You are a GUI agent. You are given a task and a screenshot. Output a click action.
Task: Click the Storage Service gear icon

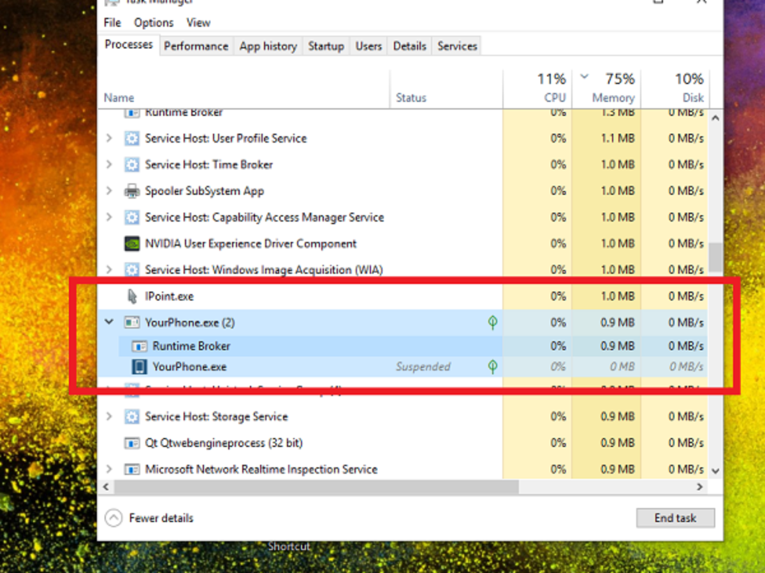point(131,416)
